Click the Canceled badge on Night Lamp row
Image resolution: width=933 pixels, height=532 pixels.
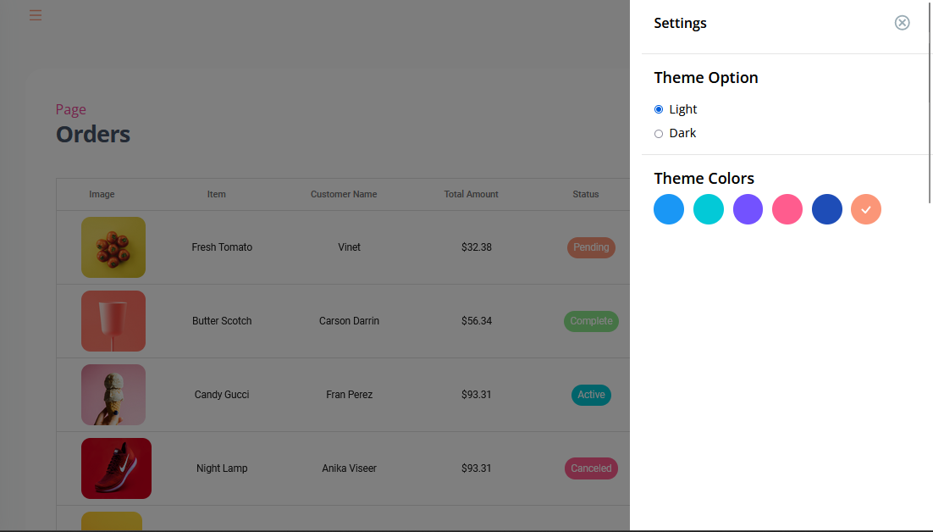591,468
